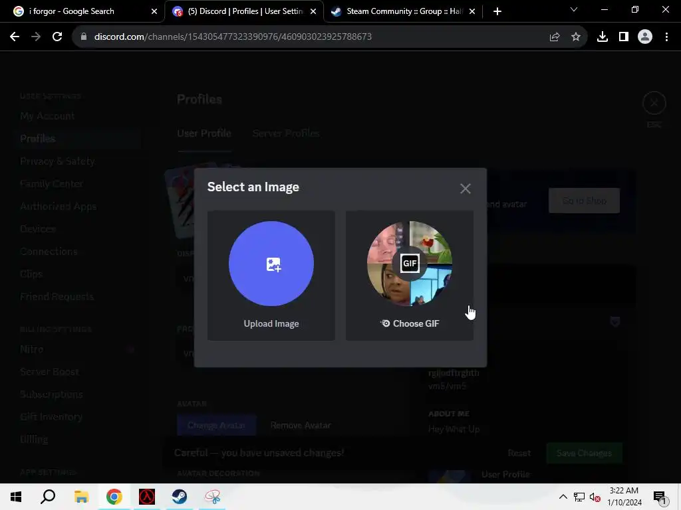Click the Change Avatar button
681x510 pixels.
click(x=216, y=426)
